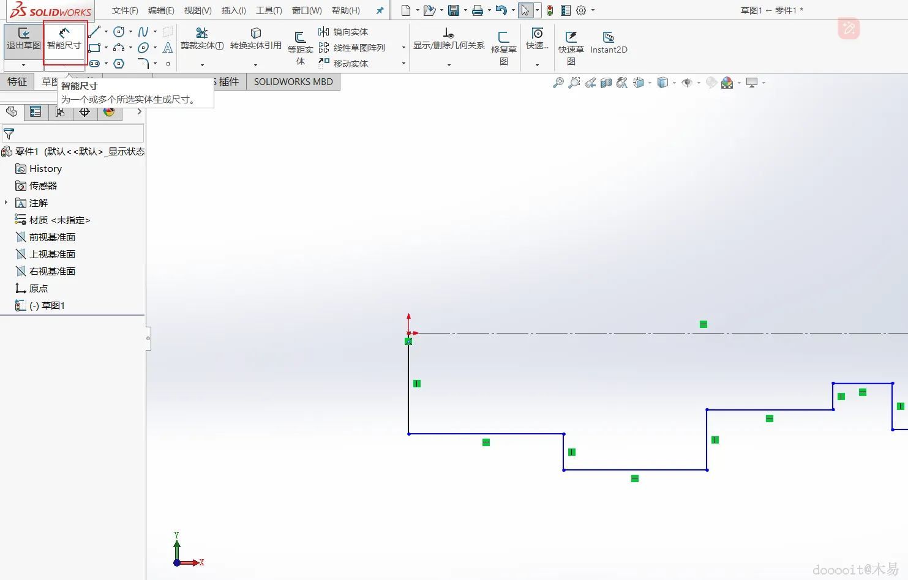
Task: Switch to the DimXpertManager tab
Action: coord(84,111)
